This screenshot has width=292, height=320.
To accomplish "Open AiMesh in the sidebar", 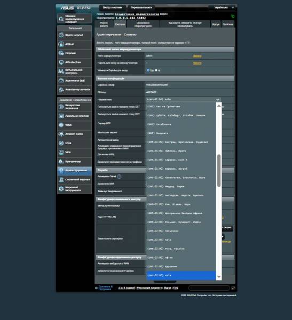I will tap(74, 44).
